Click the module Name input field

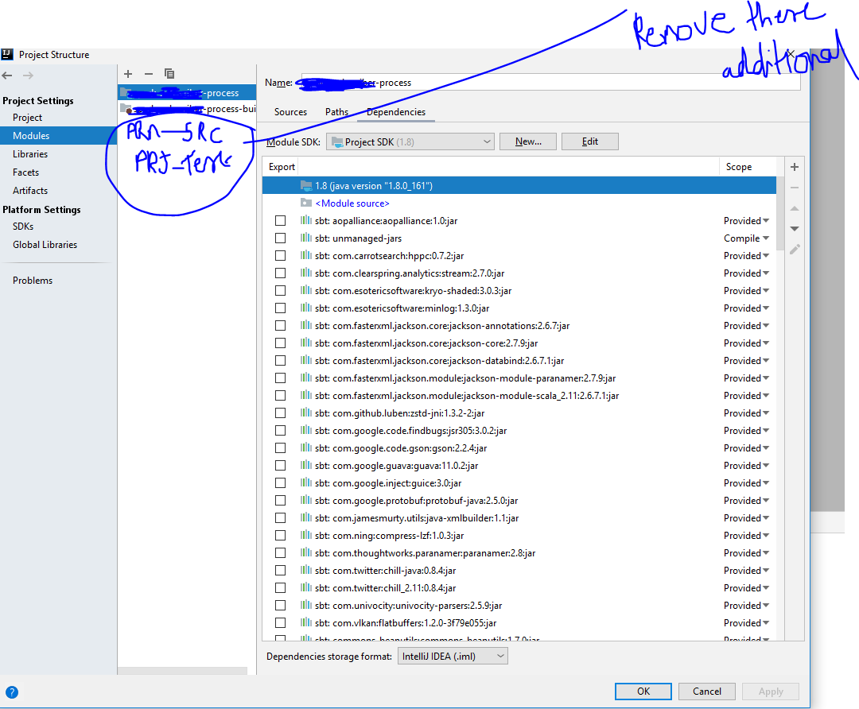[x=550, y=82]
